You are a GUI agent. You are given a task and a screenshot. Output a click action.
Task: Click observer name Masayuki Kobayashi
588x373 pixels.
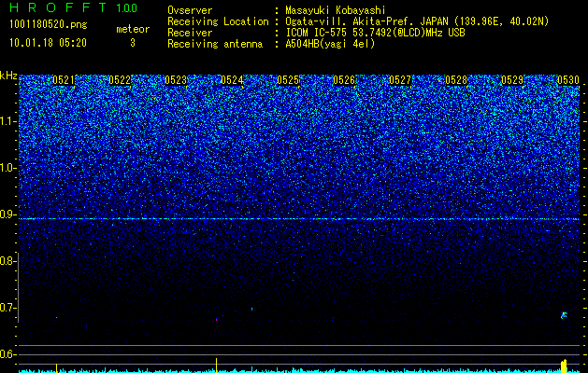336,10
